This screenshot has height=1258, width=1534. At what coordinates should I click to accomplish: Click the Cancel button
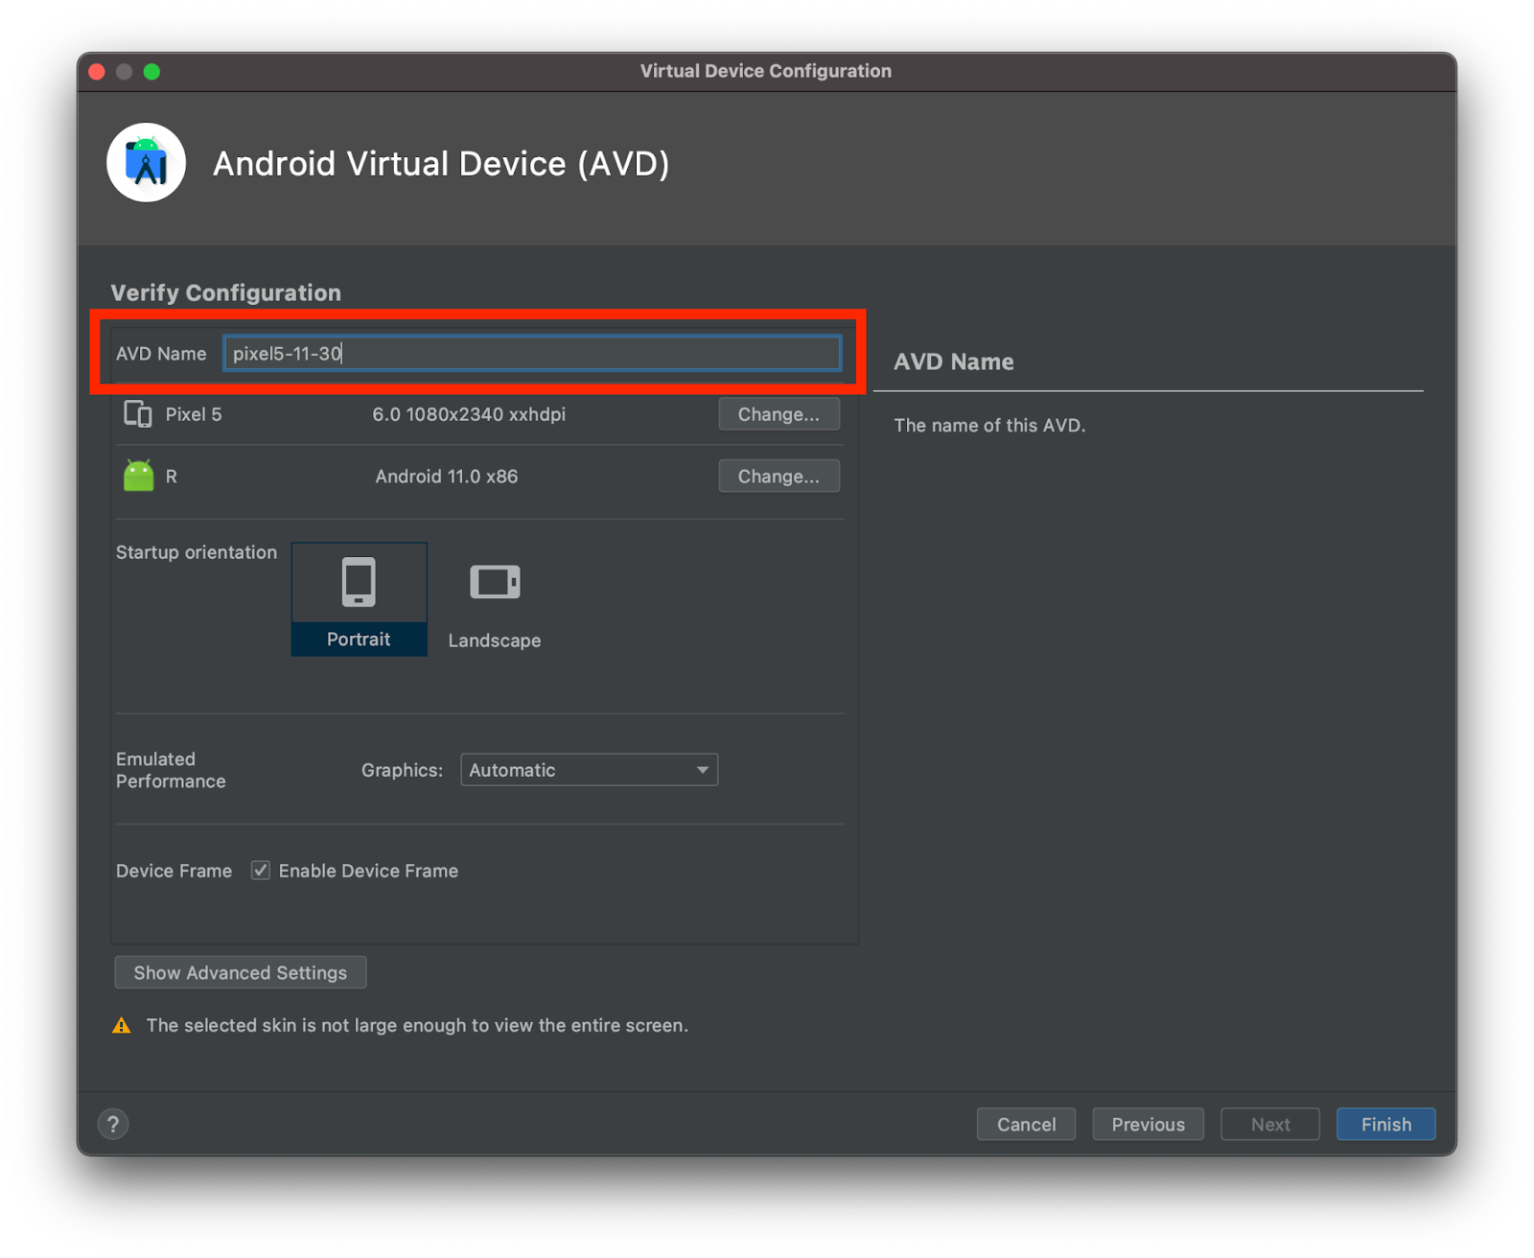(x=1026, y=1124)
